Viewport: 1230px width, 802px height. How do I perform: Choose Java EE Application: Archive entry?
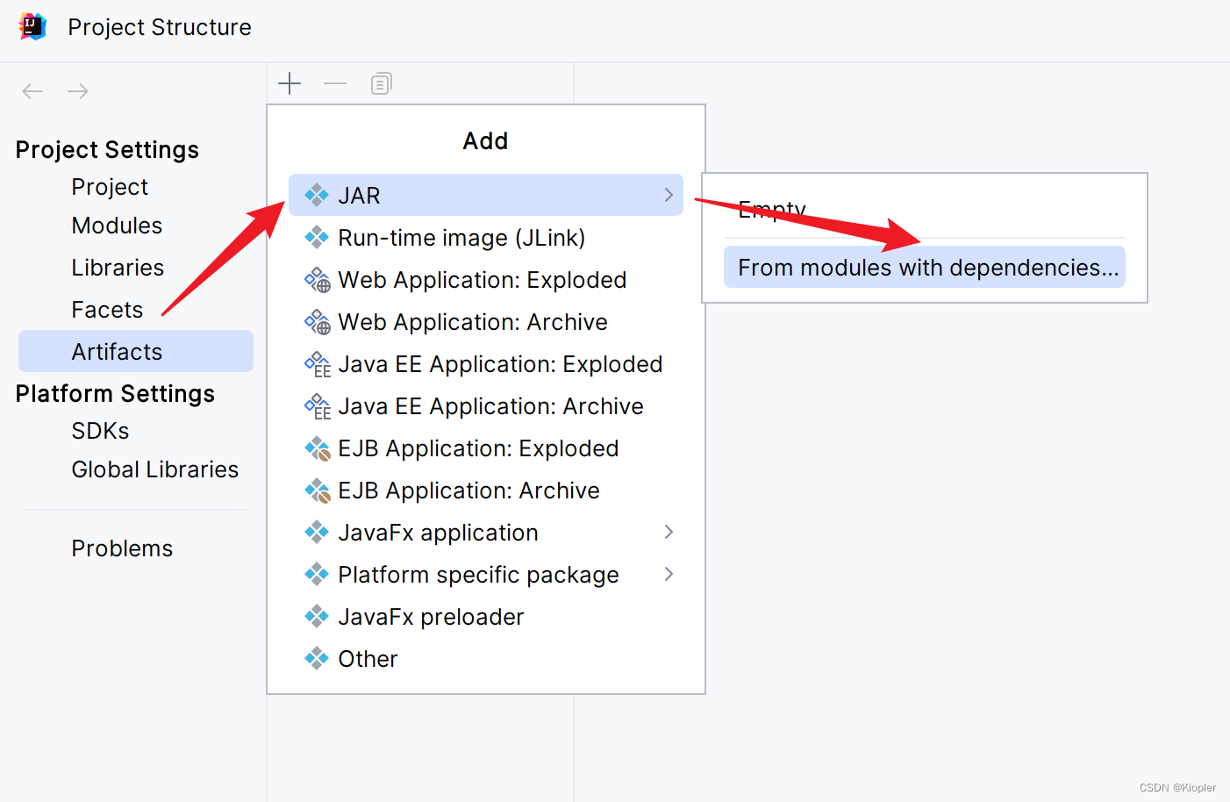pos(486,405)
